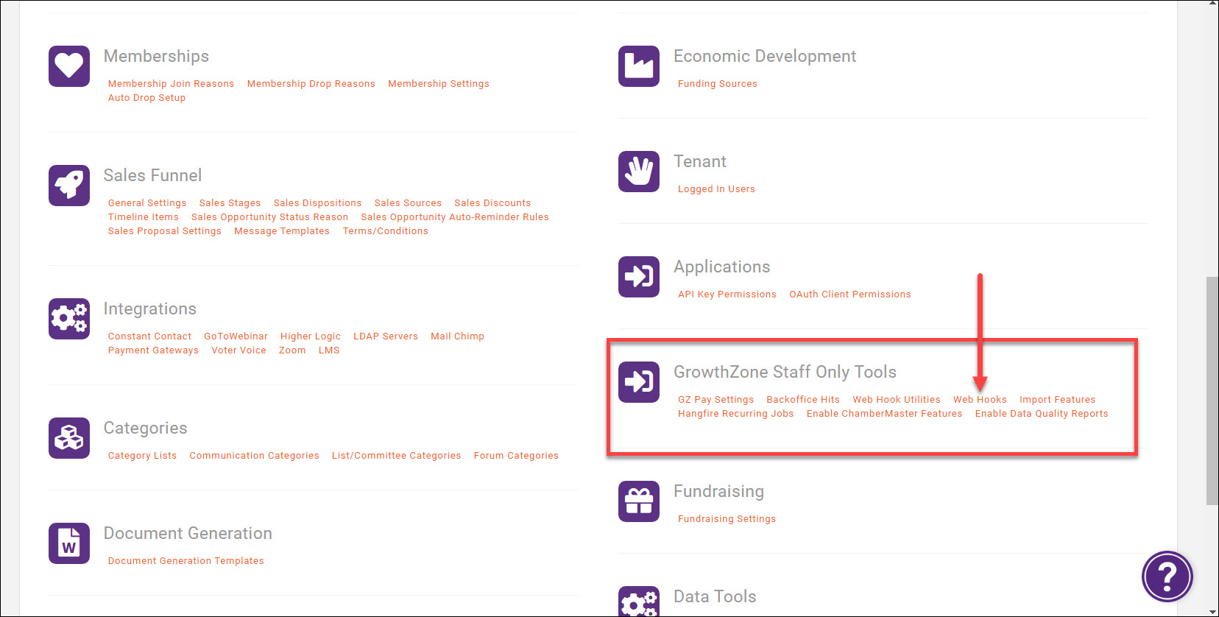The width and height of the screenshot is (1219, 617).
Task: Click Enable ChamberMaster Features link
Action: click(884, 414)
